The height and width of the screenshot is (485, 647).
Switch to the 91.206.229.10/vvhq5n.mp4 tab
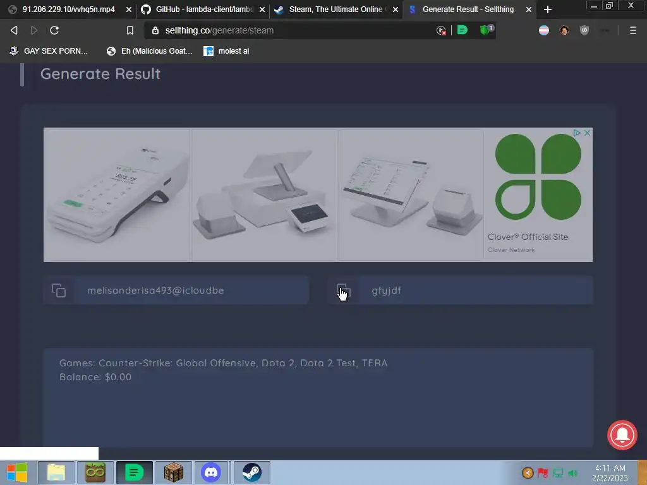[x=68, y=9]
